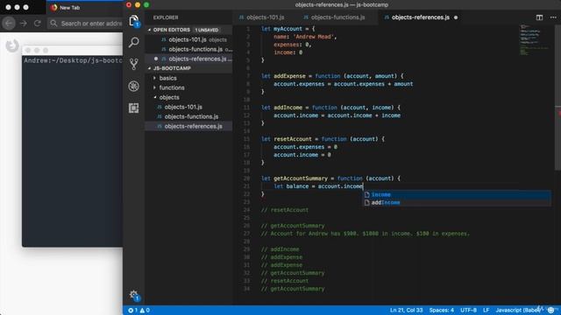The image size is (561, 315).
Task: Open the Debug view in activity bar
Action: (134, 86)
